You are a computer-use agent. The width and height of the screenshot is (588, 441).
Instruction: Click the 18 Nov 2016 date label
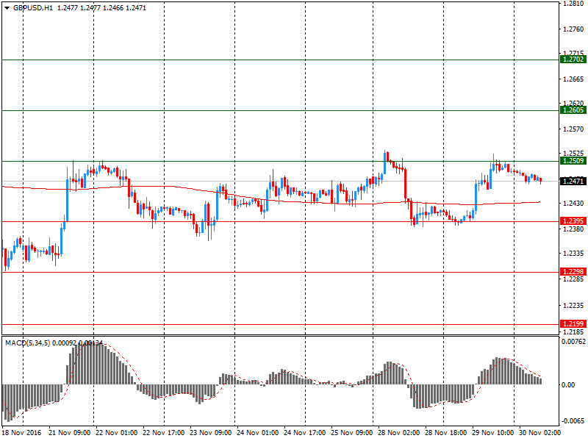tap(21, 432)
